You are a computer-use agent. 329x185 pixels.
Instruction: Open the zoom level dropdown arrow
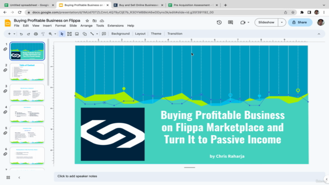point(55,34)
